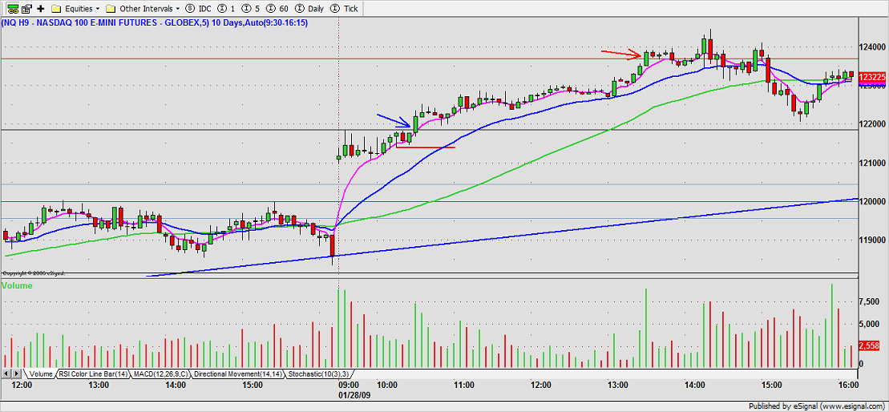The width and height of the screenshot is (889, 412).
Task: Click the green Volume pane label
Action: point(18,285)
